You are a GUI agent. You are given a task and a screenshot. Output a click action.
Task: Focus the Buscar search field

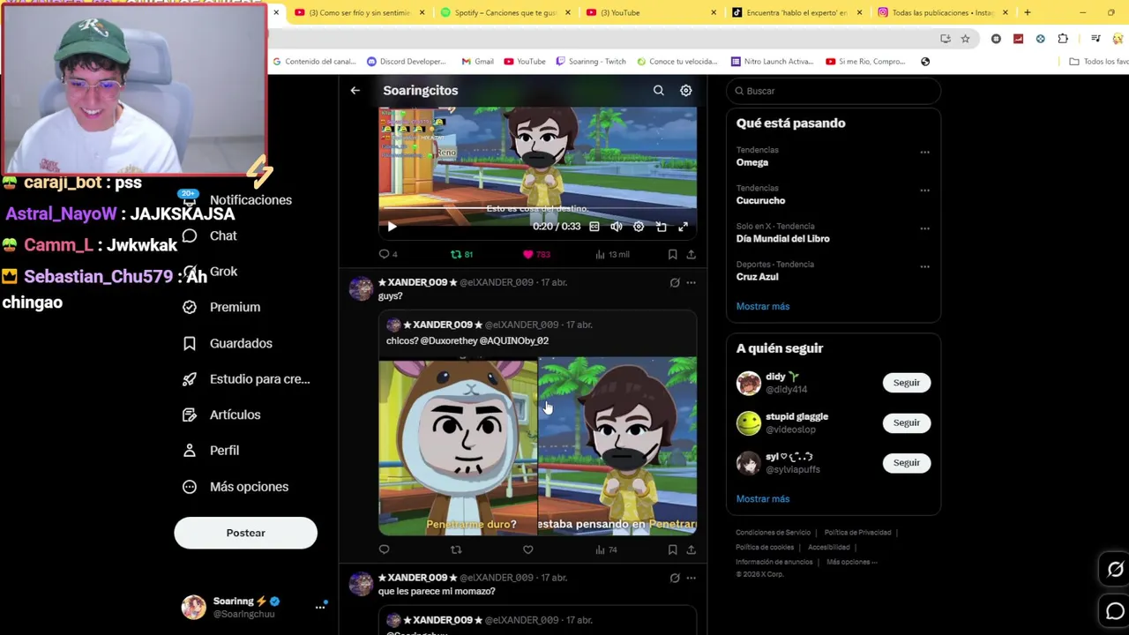834,91
